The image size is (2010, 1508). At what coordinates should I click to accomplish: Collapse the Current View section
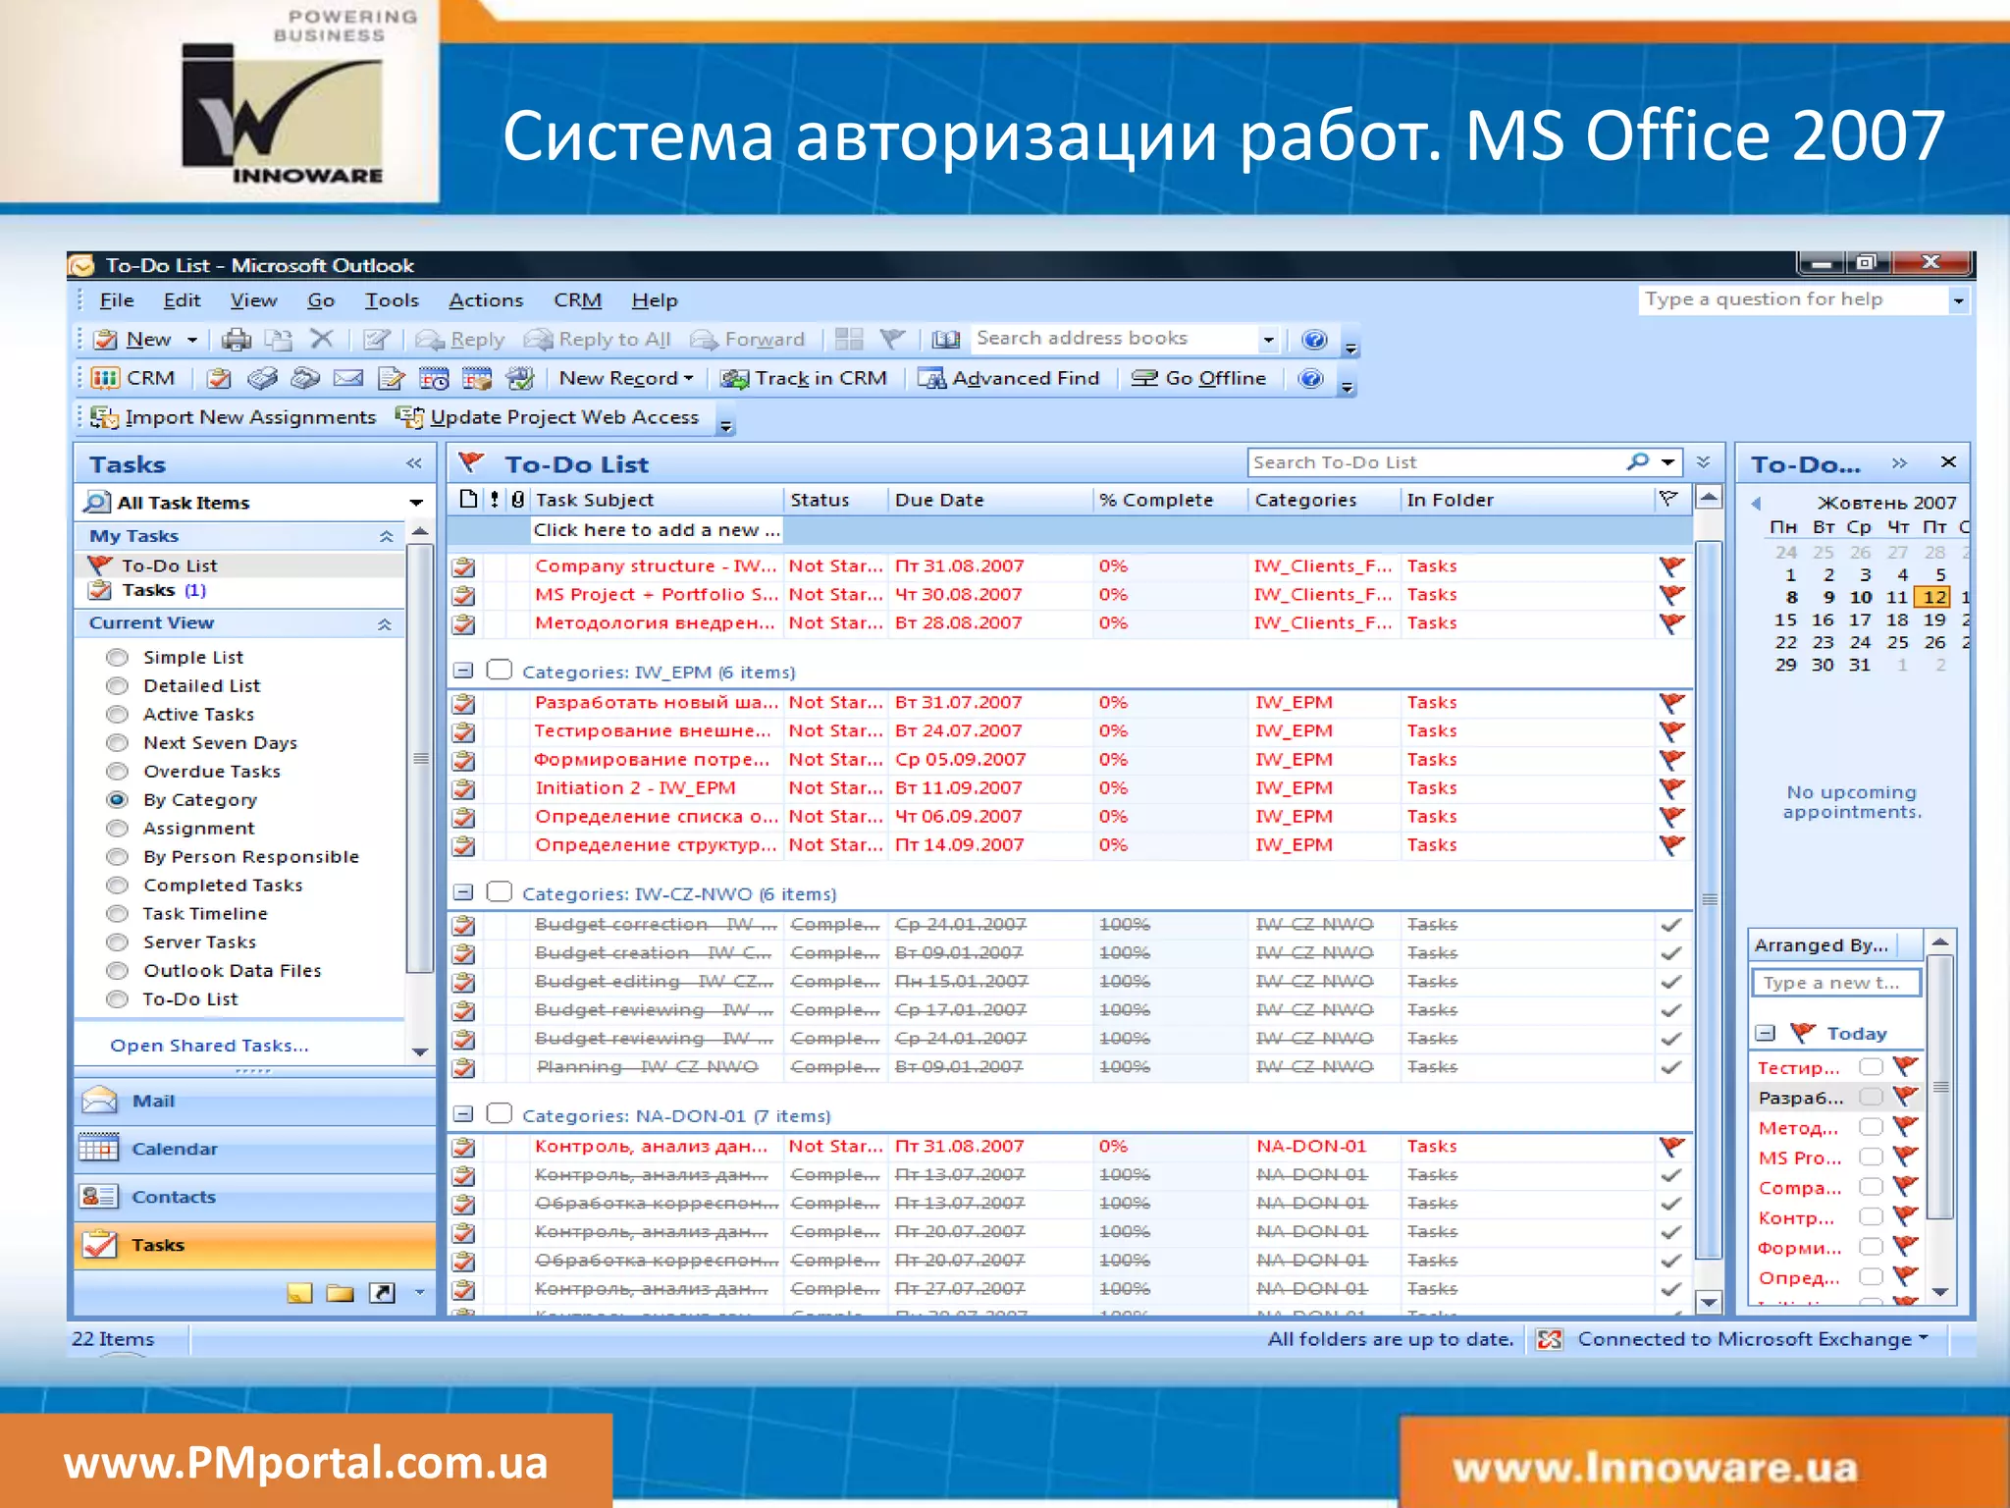coord(385,623)
